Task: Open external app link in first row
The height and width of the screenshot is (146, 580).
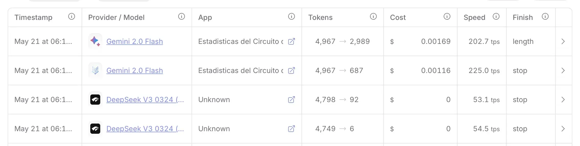Action: pyautogui.click(x=292, y=41)
